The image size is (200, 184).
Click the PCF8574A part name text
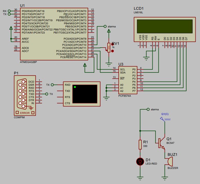[125, 96]
